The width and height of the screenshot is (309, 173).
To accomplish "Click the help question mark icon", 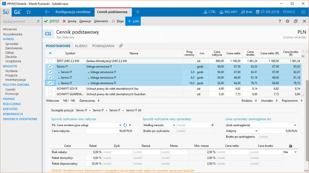I will [280, 21].
